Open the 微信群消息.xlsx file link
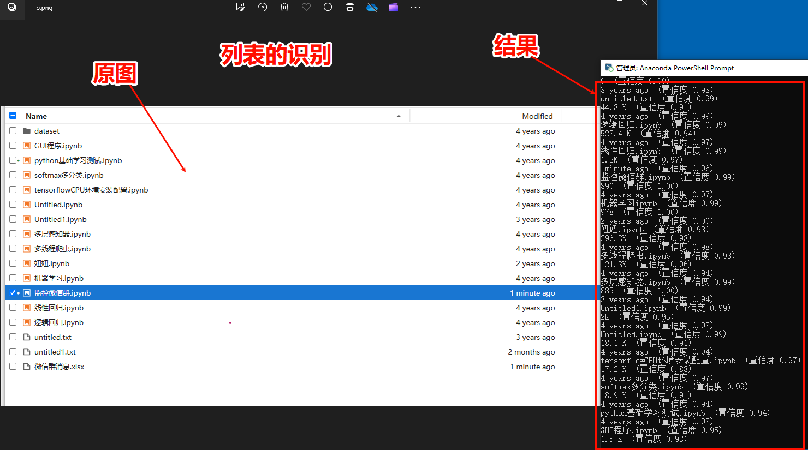Image resolution: width=808 pixels, height=450 pixels. tap(59, 367)
